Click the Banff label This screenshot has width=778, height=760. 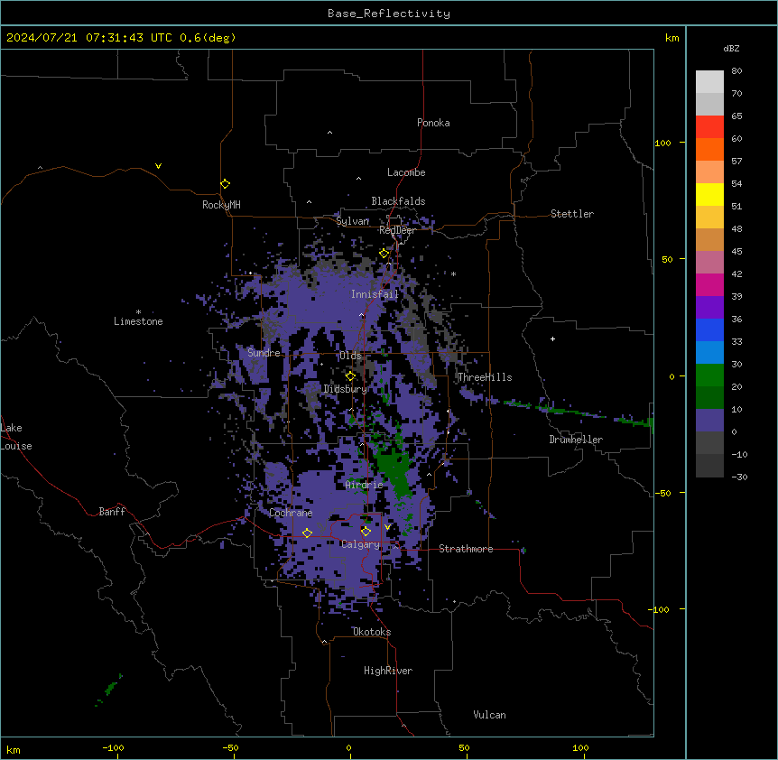tap(112, 512)
